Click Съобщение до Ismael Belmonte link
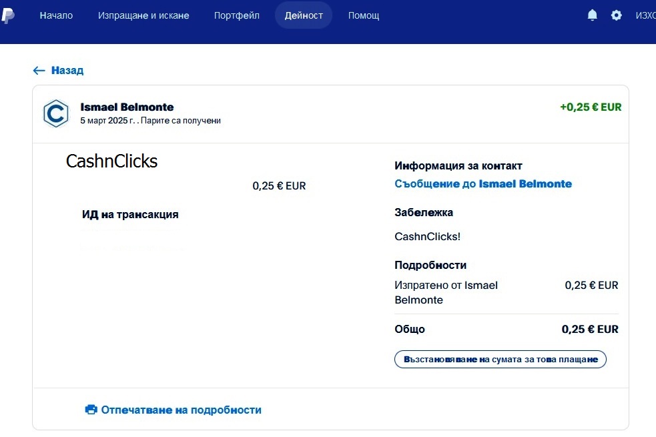This screenshot has height=437, width=656. [x=483, y=184]
